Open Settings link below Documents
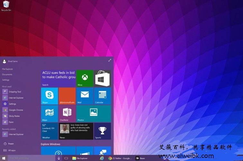The height and width of the screenshot is (161, 243). point(6,80)
